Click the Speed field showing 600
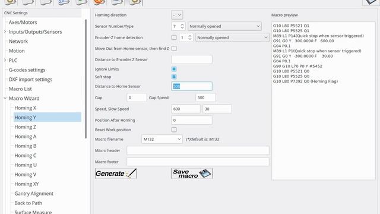 tap(186, 109)
